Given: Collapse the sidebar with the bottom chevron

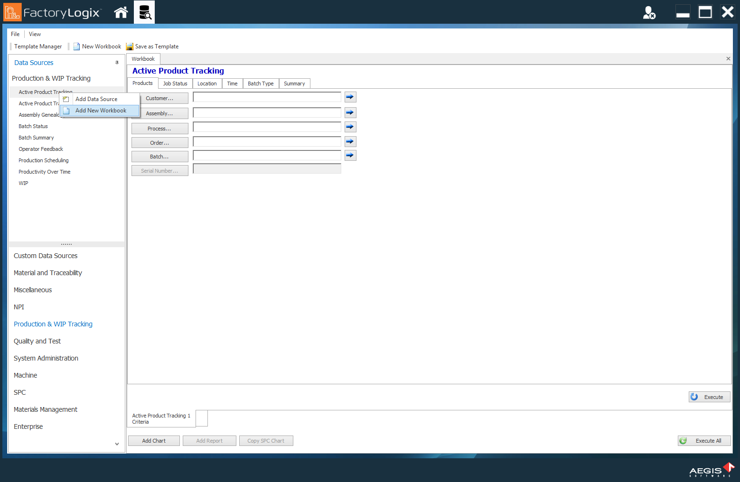Looking at the screenshot, I should click(x=117, y=444).
